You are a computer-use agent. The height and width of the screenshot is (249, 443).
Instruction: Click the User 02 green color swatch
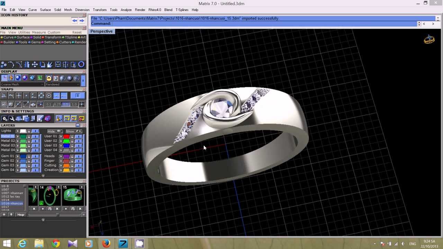click(x=66, y=141)
